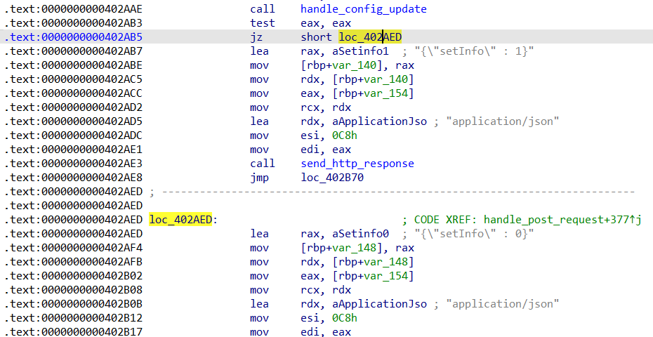Select the setInfo : 0 string comment
The width and height of the screenshot is (653, 337).
coord(474,234)
